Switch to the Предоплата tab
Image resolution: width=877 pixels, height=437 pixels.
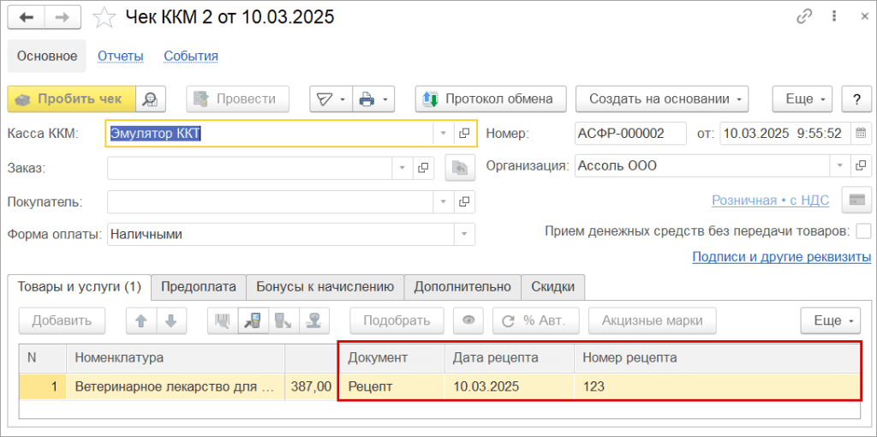tap(199, 286)
